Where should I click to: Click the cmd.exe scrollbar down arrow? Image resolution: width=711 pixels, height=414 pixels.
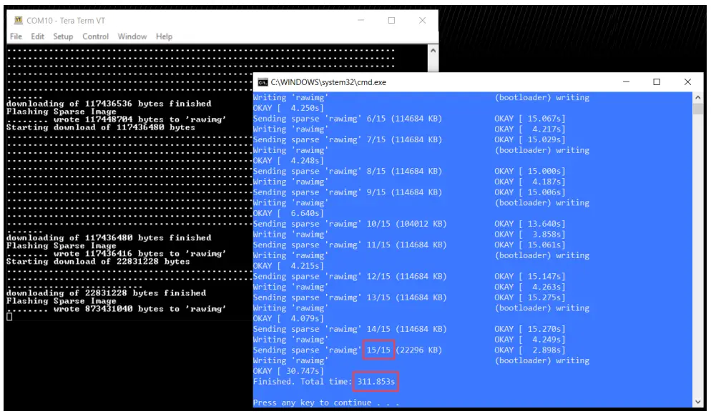(698, 402)
